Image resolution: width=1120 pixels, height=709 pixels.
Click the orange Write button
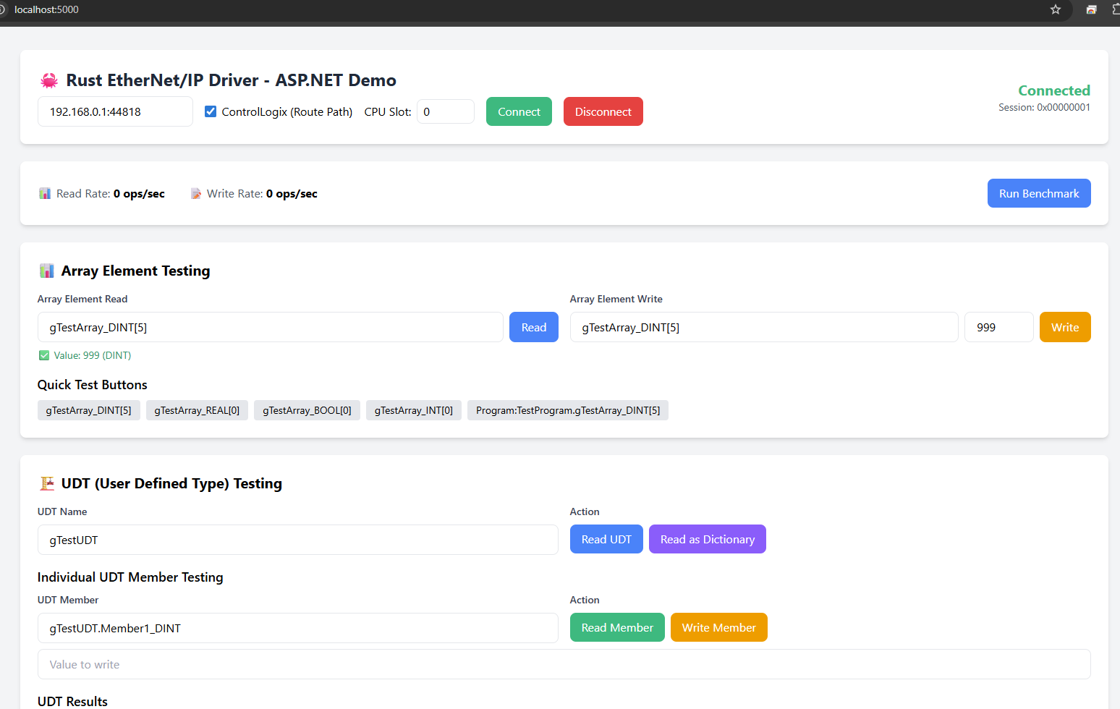[1064, 327]
